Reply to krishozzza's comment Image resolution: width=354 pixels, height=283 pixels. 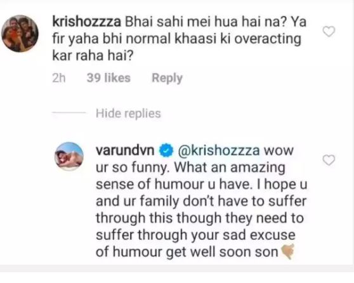167,78
